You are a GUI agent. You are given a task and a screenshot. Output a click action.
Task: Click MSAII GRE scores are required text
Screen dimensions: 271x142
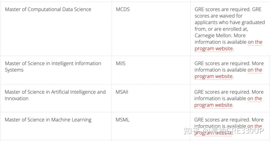(222, 92)
